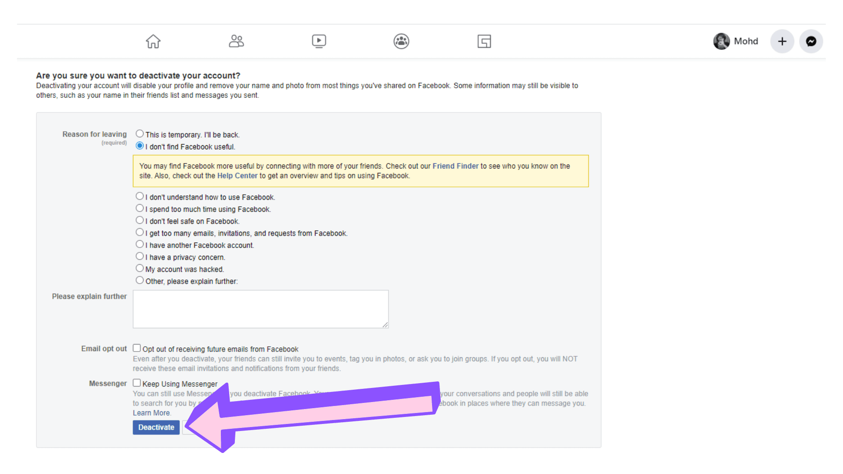This screenshot has width=843, height=474.
Task: Click the "Email opt out" label
Action: coord(104,348)
